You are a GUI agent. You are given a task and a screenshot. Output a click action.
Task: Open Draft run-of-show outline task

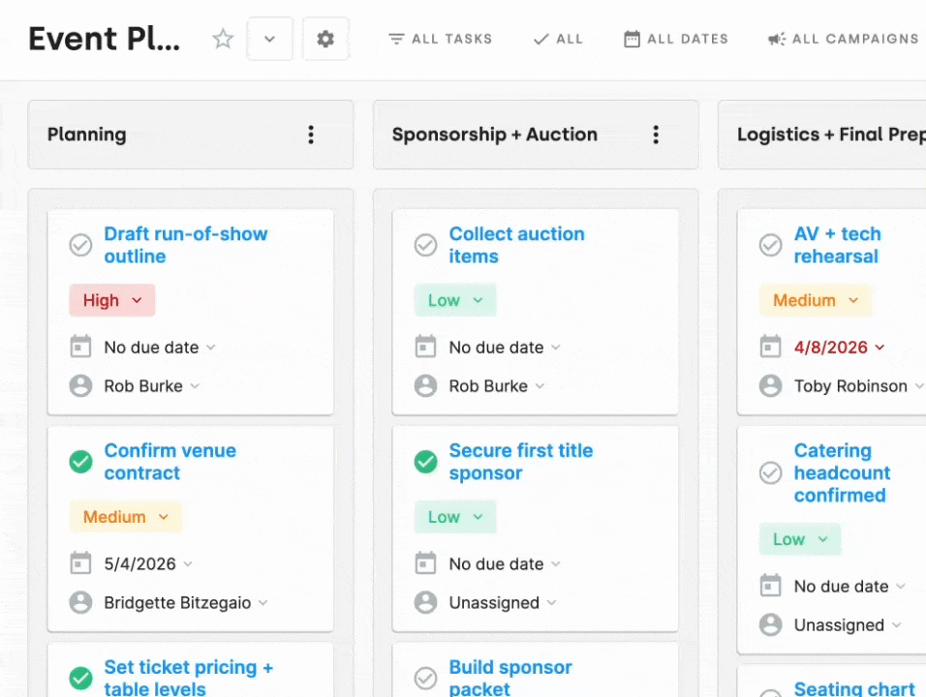[x=185, y=245]
